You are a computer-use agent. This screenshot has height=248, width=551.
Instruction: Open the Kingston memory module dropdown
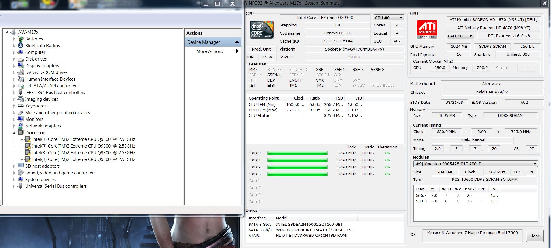click(x=475, y=164)
